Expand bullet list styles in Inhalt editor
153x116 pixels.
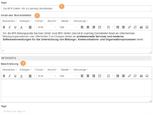pyautogui.click(x=104, y=27)
